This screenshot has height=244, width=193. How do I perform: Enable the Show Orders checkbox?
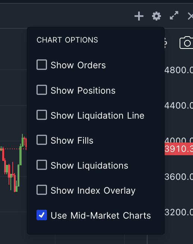click(42, 65)
